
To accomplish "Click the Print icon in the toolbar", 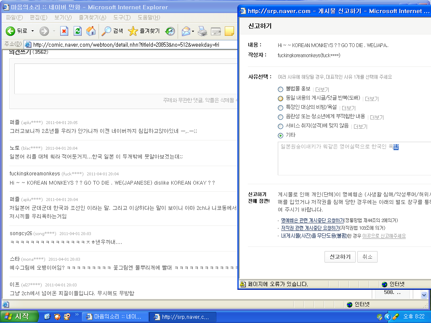I will pos(202,31).
